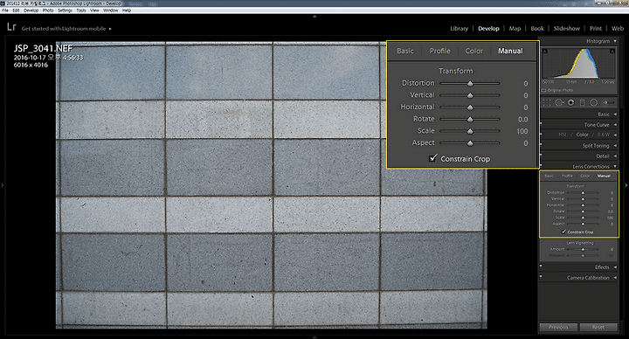Expand the Tone Curve panel

click(615, 125)
